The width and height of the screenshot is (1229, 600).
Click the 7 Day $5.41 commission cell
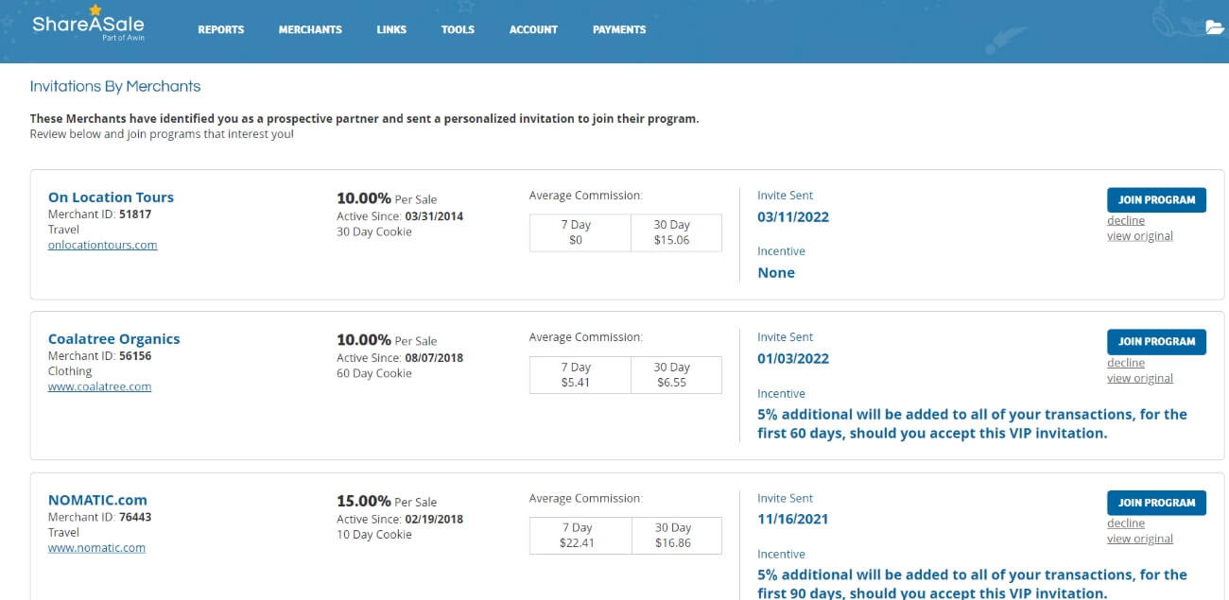[580, 375]
